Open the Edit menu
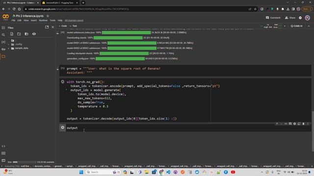Viewport: 314px width, 176px height. click(x=20, y=21)
